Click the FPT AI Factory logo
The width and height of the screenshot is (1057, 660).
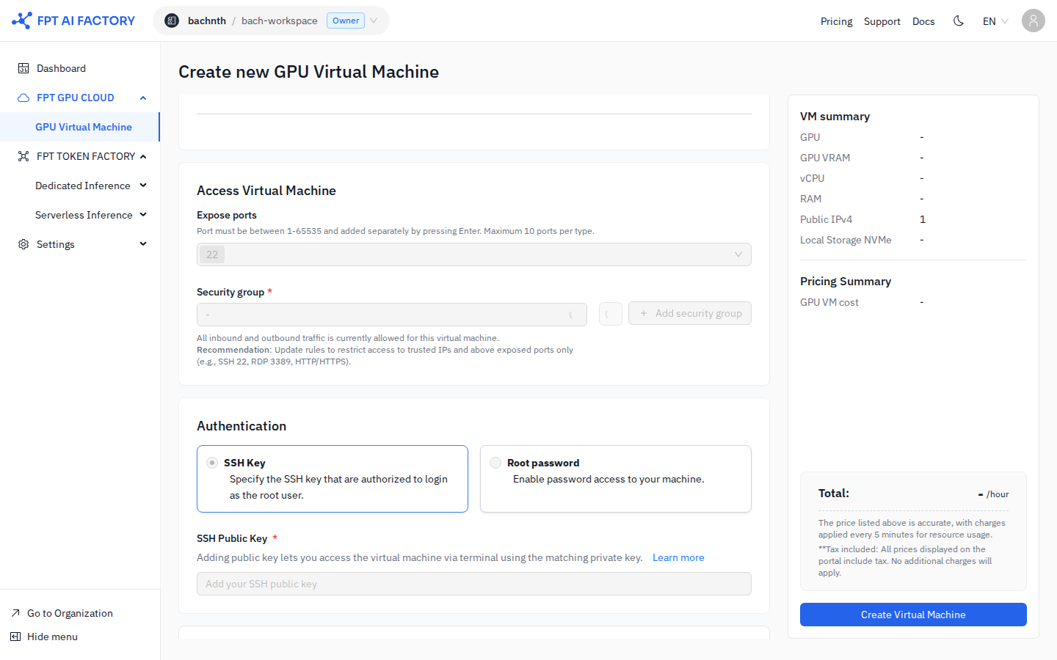[73, 21]
